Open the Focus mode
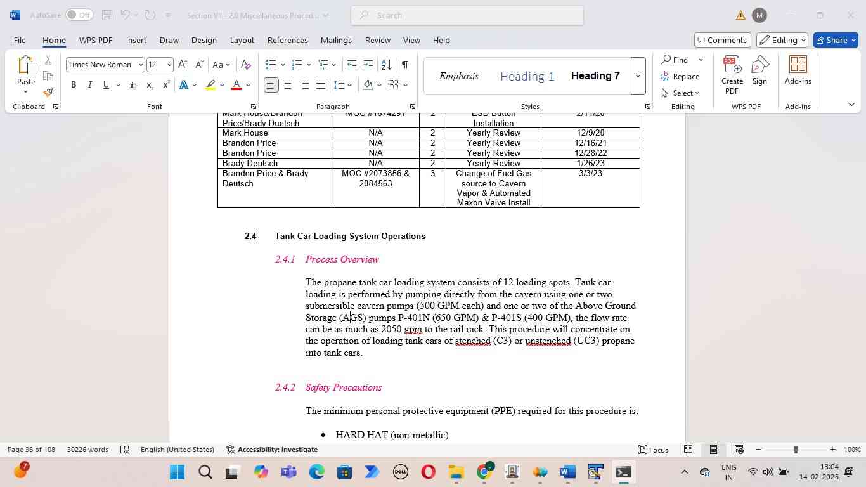Image resolution: width=866 pixels, height=487 pixels. click(x=653, y=450)
